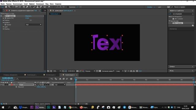Select the Hand tool
This screenshot has width=196, height=110.
(x=6, y=7)
